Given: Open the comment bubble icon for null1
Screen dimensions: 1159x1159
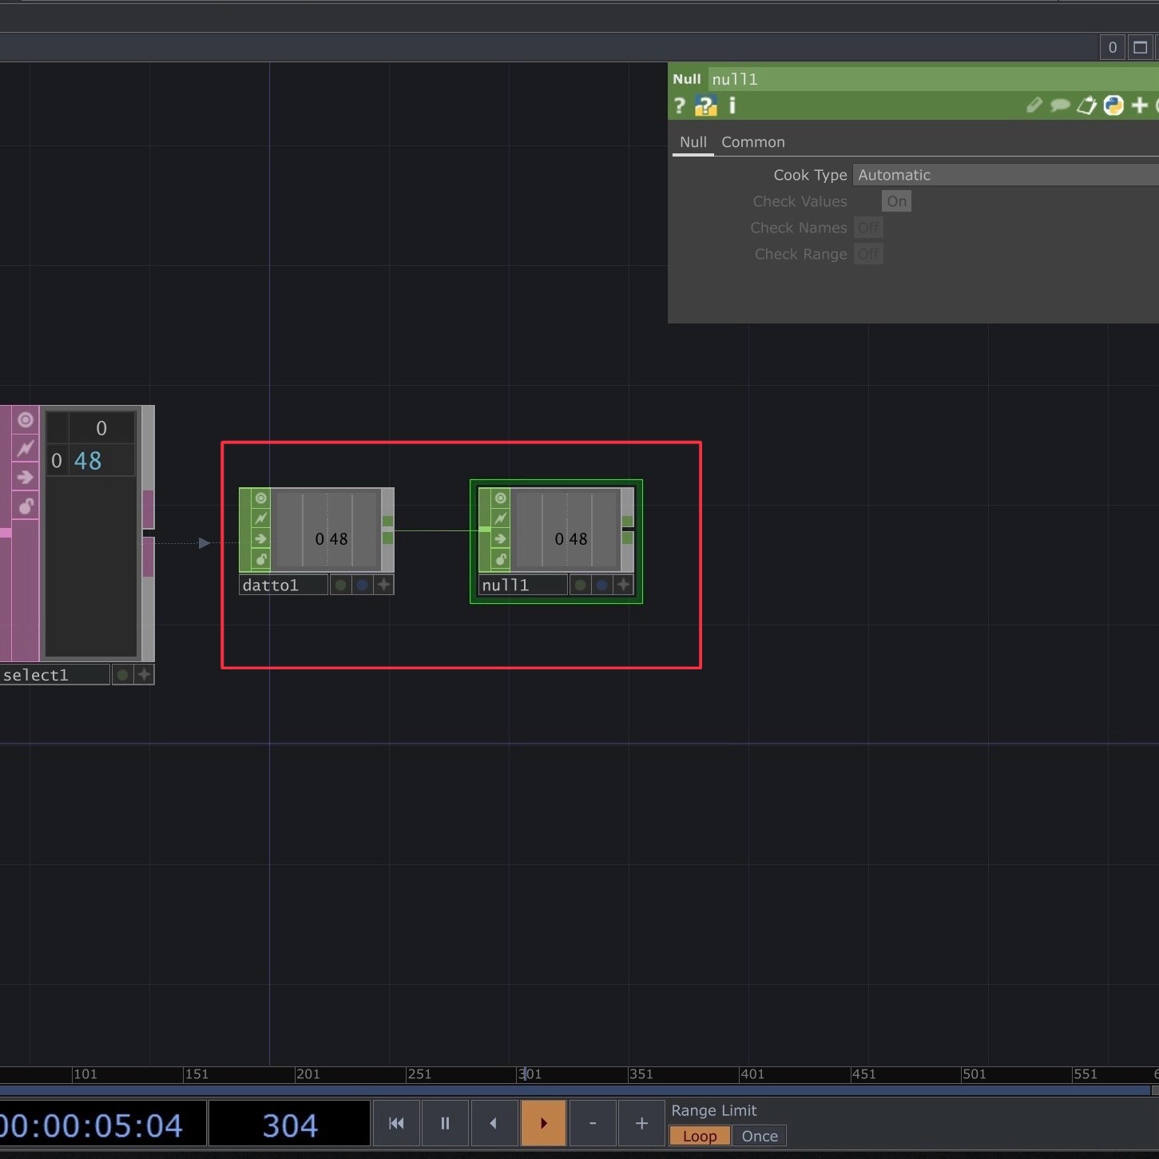Looking at the screenshot, I should (1060, 105).
